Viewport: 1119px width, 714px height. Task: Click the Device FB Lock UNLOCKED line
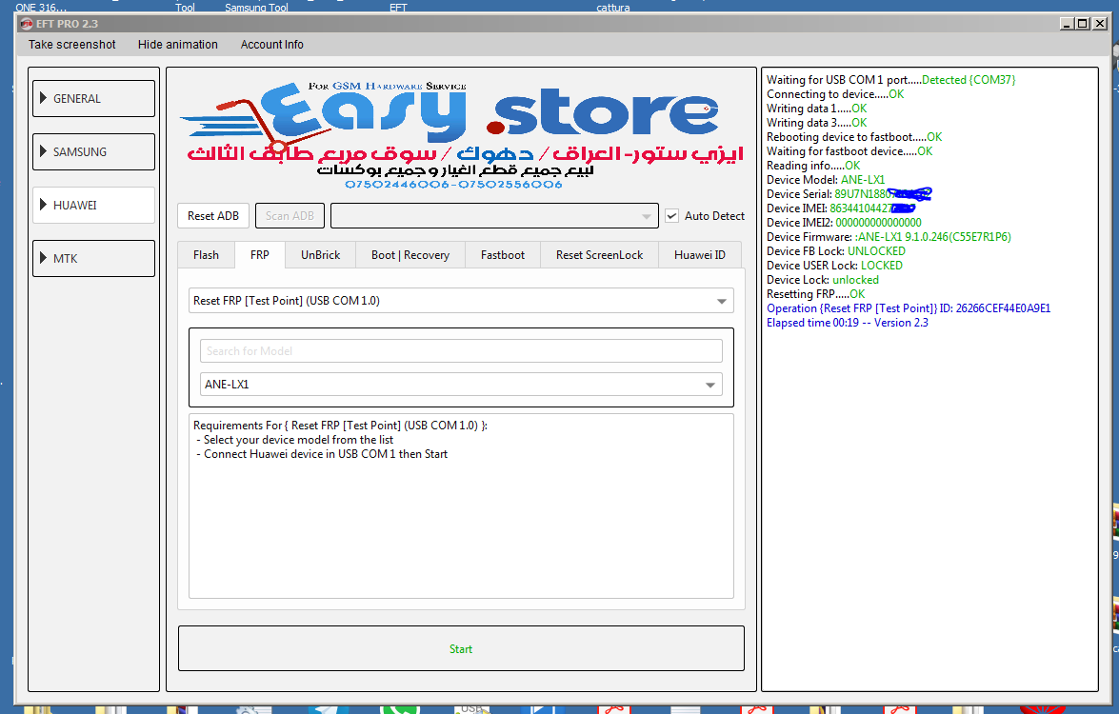point(836,251)
